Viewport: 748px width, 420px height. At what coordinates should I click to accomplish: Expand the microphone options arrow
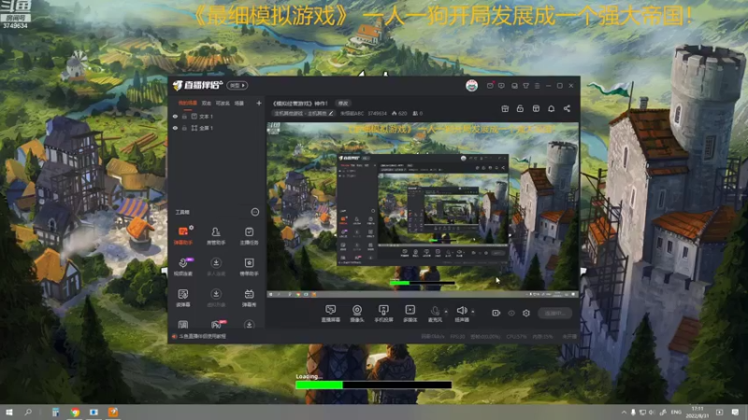pos(446,312)
